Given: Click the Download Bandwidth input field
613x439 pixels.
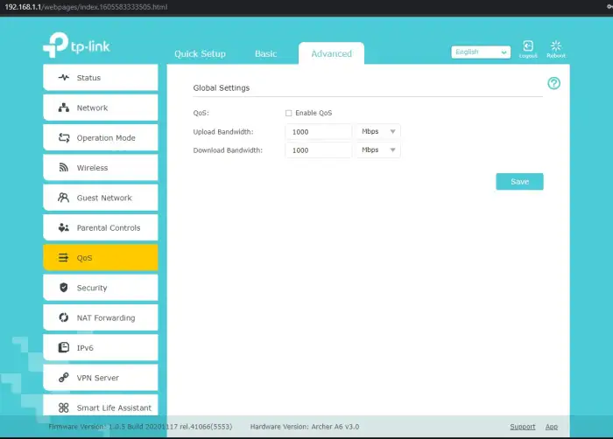Looking at the screenshot, I should [318, 150].
